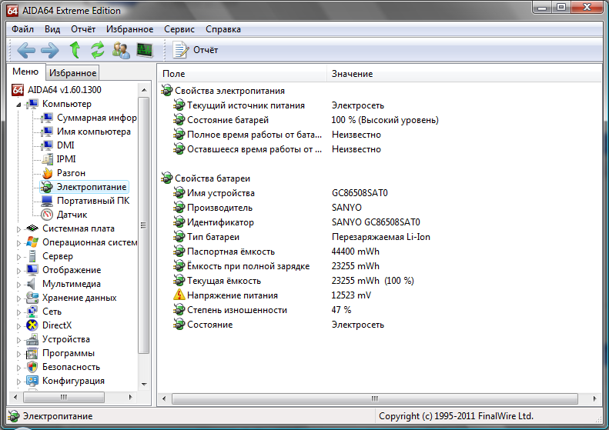Click right arrow of details horizontal scrollbar
The height and width of the screenshot is (430, 609).
point(594,398)
